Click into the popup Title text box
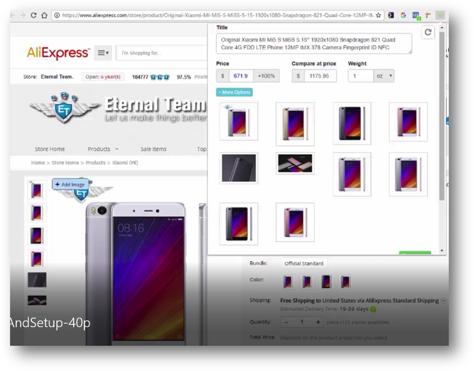Image resolution: width=474 pixels, height=371 pixels. 314,44
